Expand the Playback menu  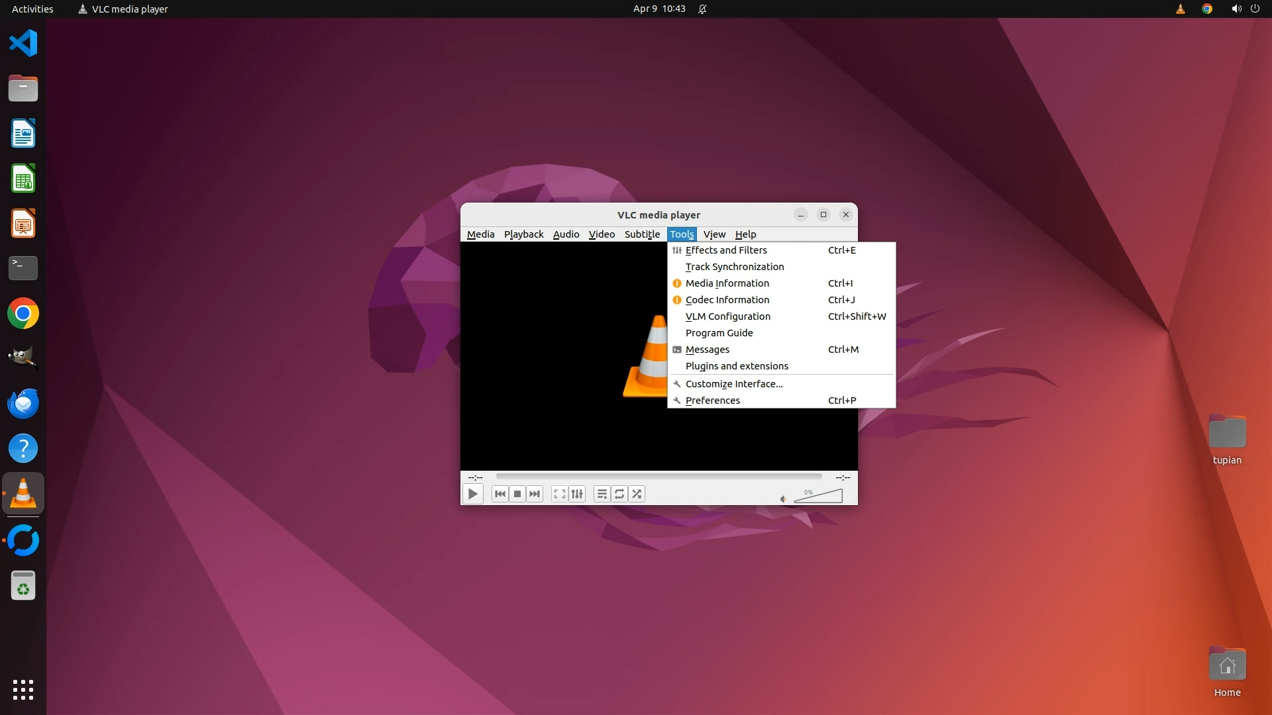tap(523, 234)
